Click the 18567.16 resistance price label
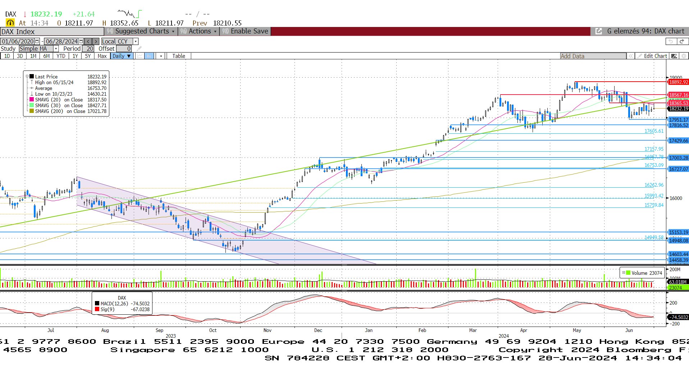 678,95
